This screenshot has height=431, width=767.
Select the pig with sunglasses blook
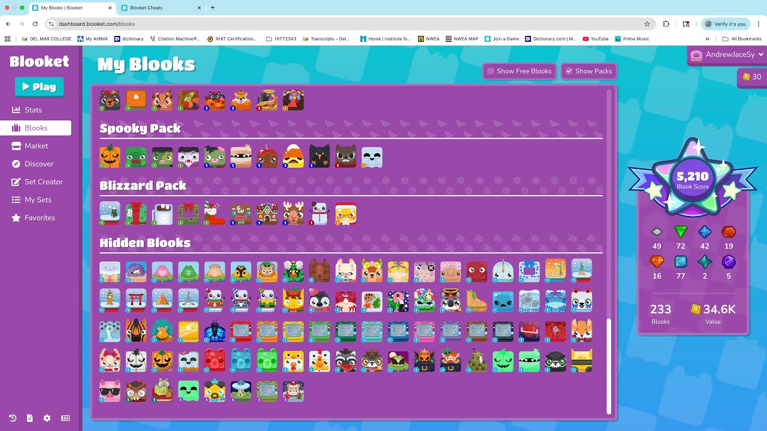tap(110, 390)
